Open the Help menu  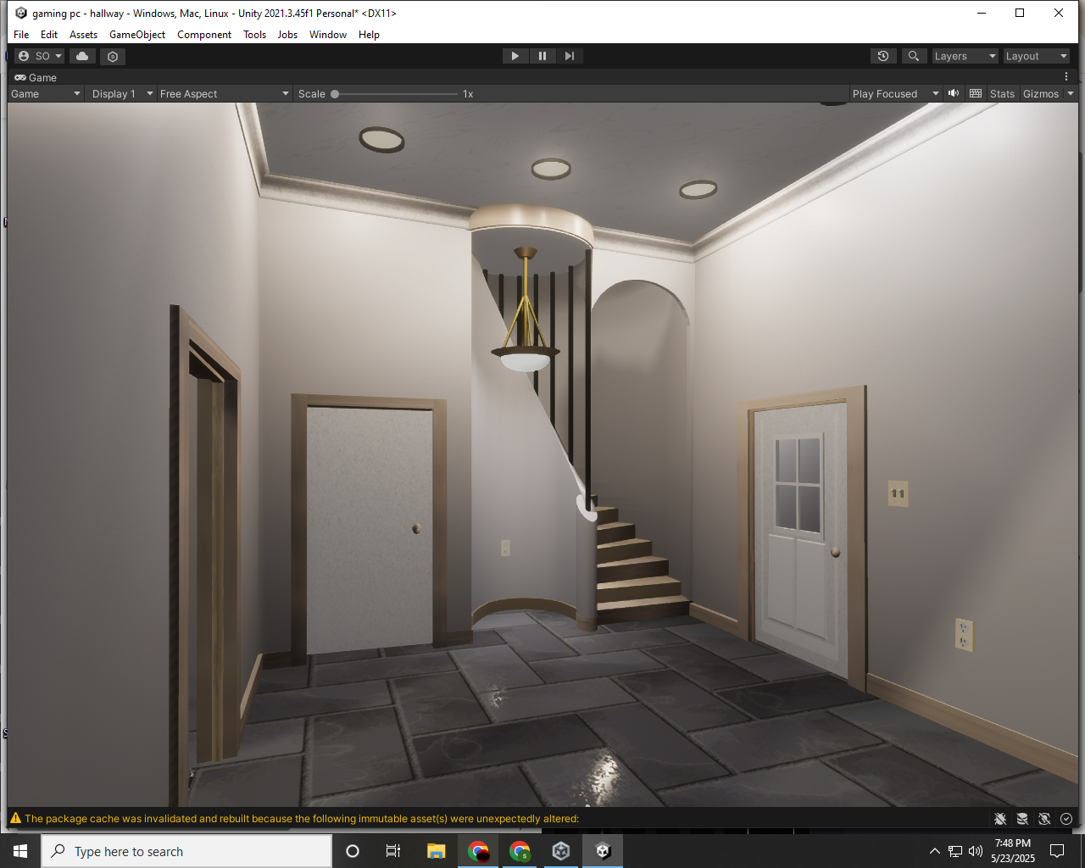[369, 35]
